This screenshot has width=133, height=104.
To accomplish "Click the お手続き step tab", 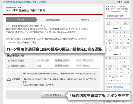I will [x=22, y=20].
